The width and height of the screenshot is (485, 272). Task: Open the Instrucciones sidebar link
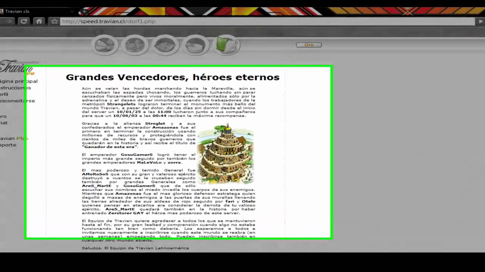(x=16, y=88)
